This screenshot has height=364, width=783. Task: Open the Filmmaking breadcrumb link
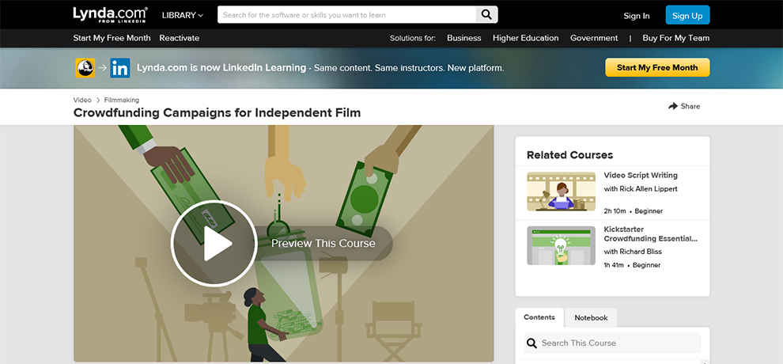point(121,100)
